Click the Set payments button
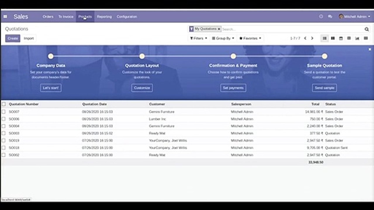374x210 pixels. point(233,88)
